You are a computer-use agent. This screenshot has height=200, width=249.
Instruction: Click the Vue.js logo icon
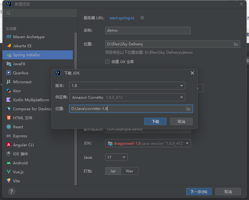coord(9,172)
